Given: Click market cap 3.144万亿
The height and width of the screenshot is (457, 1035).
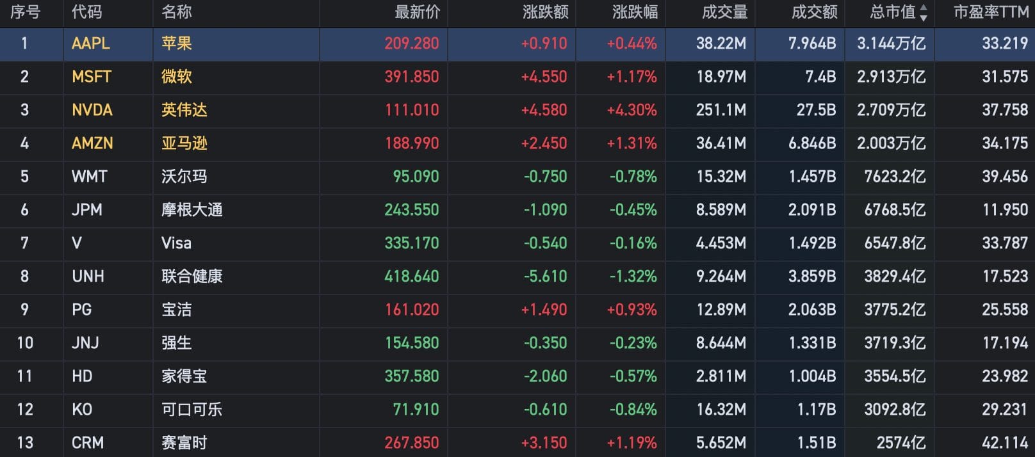Looking at the screenshot, I should [x=892, y=44].
